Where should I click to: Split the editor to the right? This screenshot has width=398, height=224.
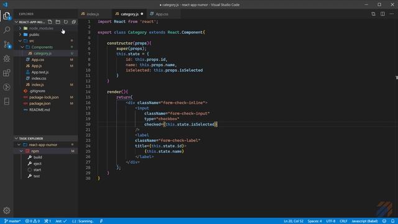click(382, 14)
